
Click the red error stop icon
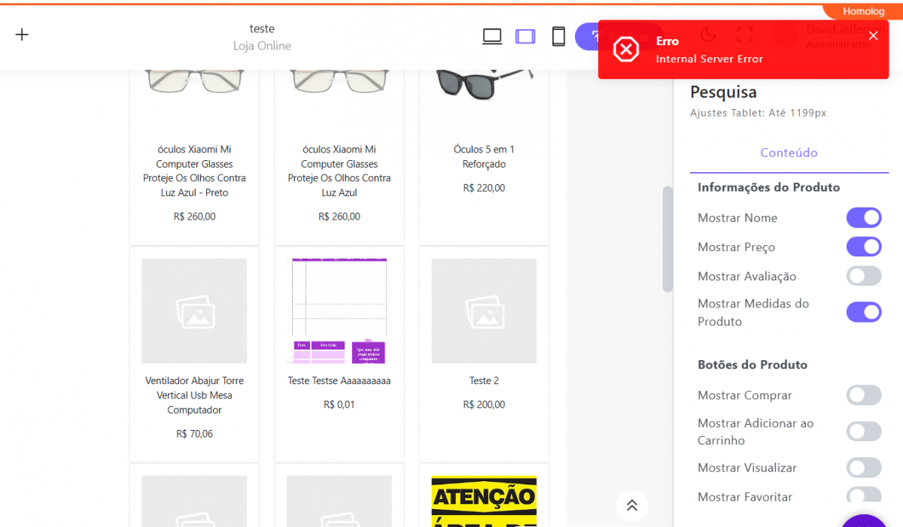click(x=626, y=50)
